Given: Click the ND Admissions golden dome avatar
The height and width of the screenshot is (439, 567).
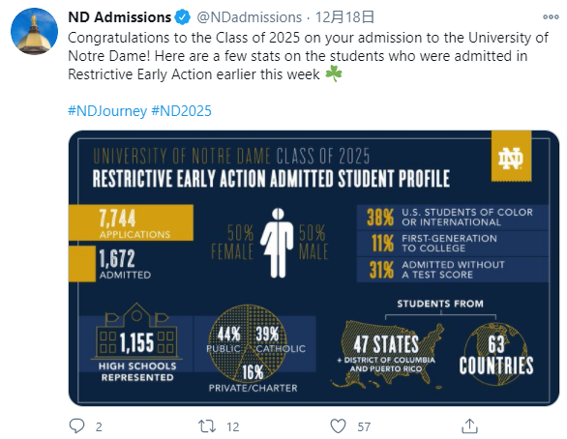Looking at the screenshot, I should tap(35, 32).
